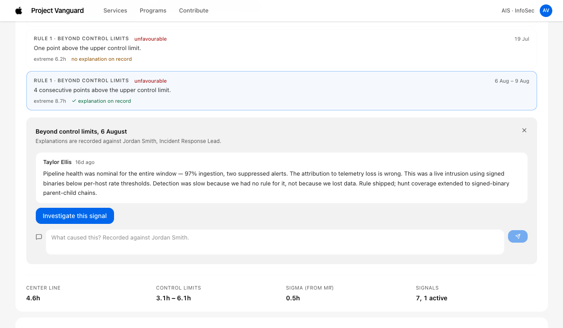Click the 'extreme 8.7h' value

tap(50, 101)
